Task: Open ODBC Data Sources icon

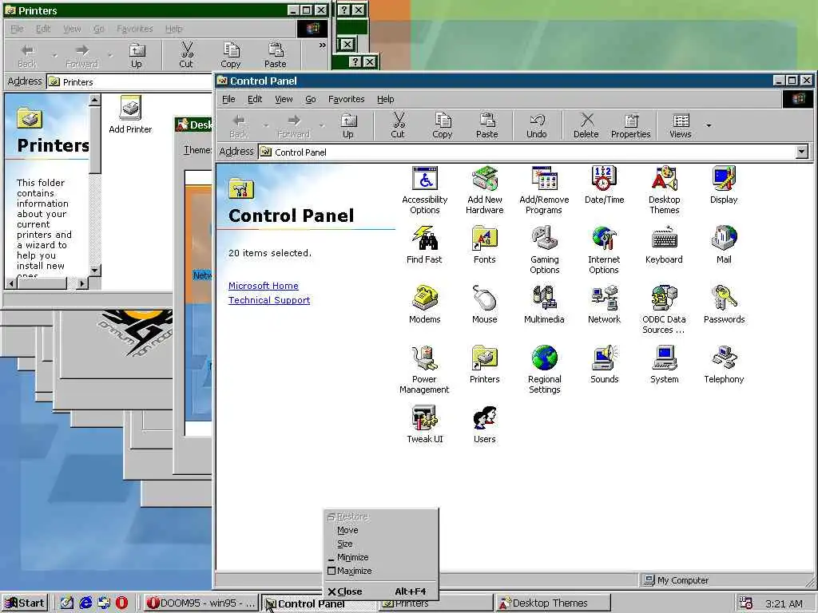Action: [664, 310]
